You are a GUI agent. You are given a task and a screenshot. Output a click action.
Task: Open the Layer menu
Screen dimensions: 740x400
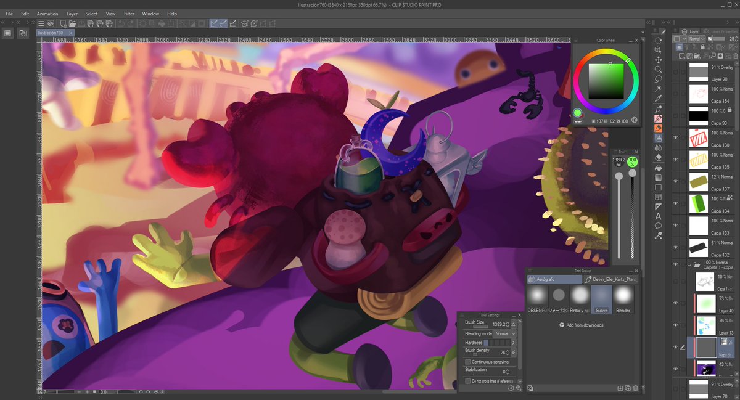(x=72, y=14)
